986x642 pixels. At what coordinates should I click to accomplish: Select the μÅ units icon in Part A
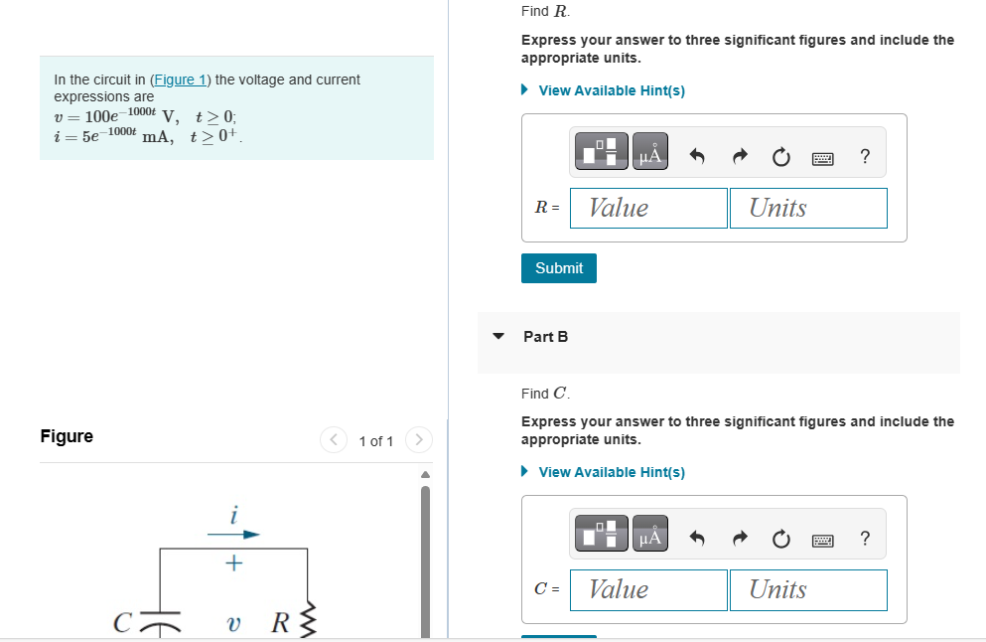click(x=649, y=151)
